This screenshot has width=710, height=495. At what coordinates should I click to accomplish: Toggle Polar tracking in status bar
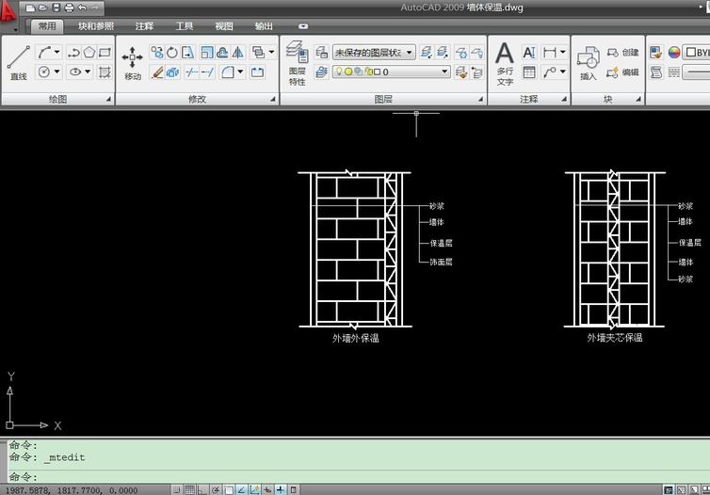pyautogui.click(x=216, y=489)
